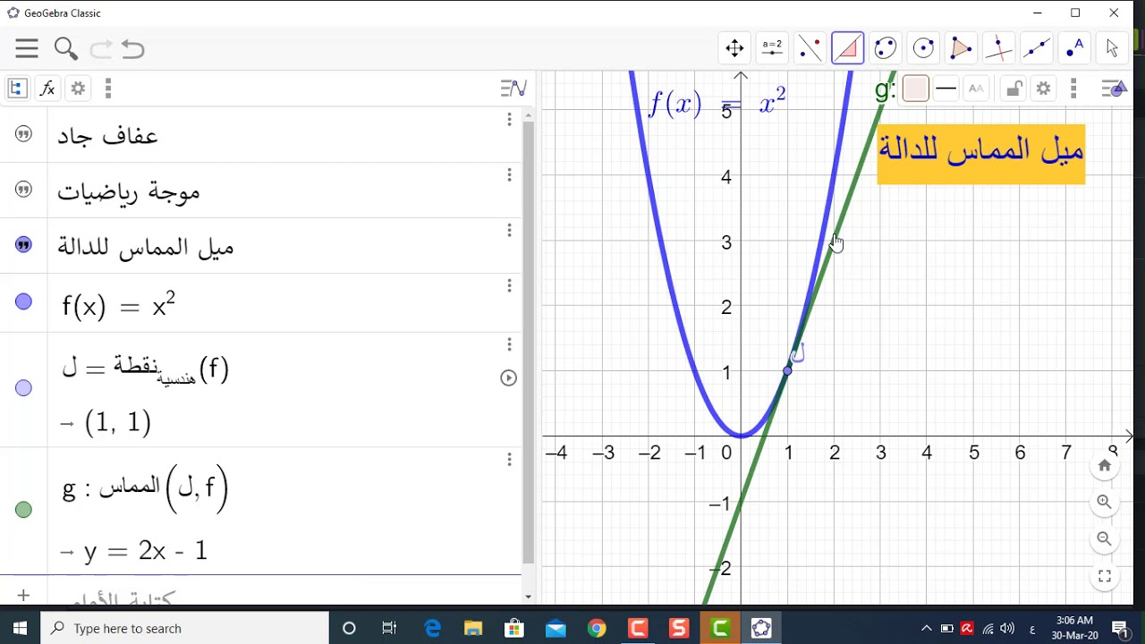Open three-dot menu in algebra toolbar
The width and height of the screenshot is (1145, 644).
tap(108, 88)
